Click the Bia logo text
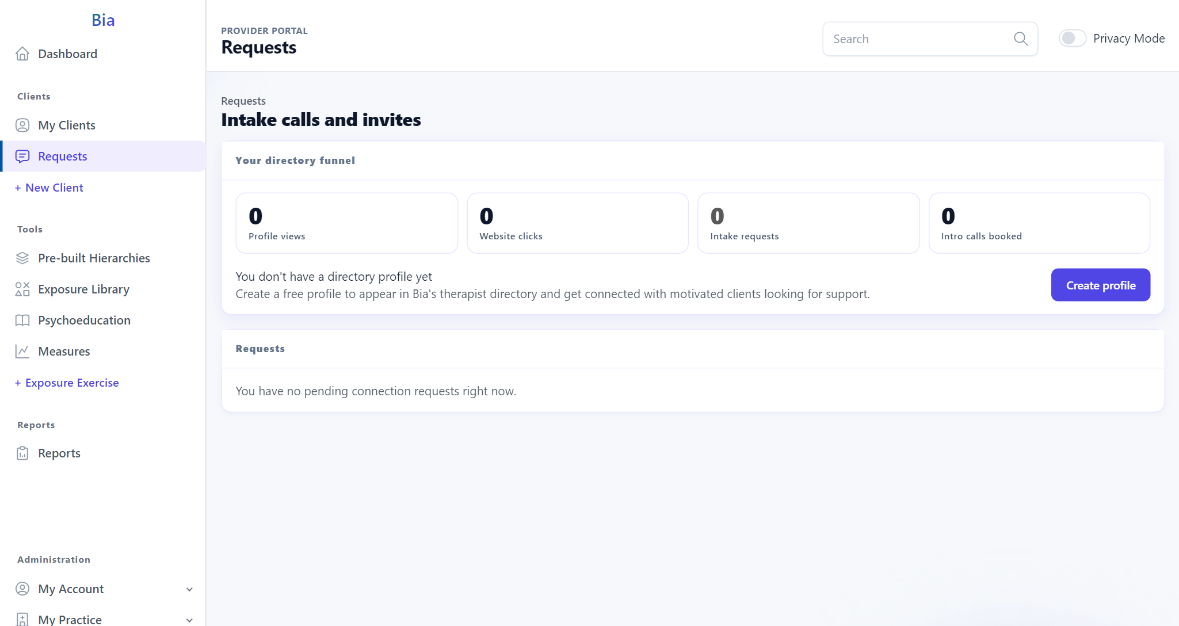 [103, 20]
